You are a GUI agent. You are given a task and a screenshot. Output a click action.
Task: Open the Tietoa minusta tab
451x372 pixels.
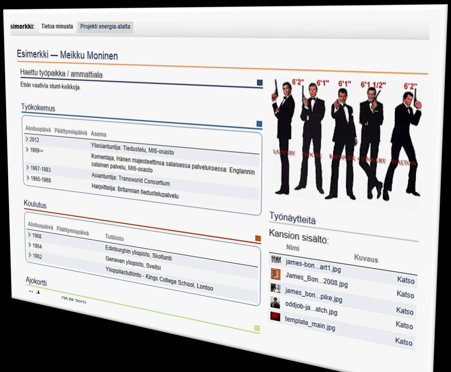click(x=57, y=27)
